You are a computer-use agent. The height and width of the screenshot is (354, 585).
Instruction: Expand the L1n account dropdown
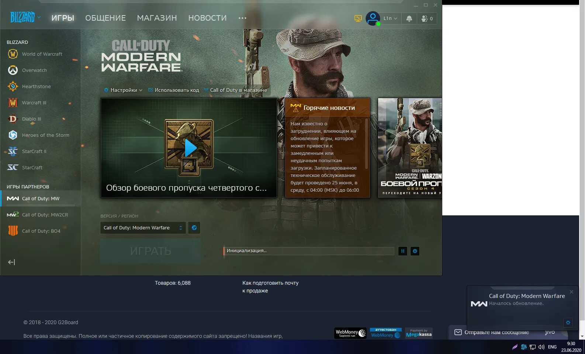391,18
